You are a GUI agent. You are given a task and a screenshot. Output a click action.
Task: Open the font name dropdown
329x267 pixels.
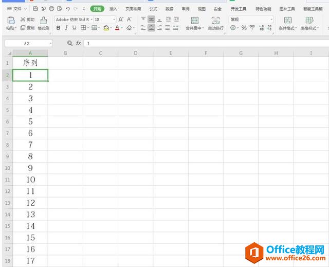[92, 20]
